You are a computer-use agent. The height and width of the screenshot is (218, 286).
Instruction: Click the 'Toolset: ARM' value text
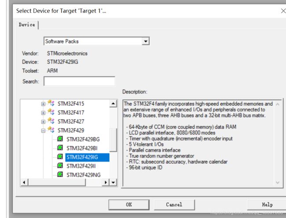coord(52,70)
